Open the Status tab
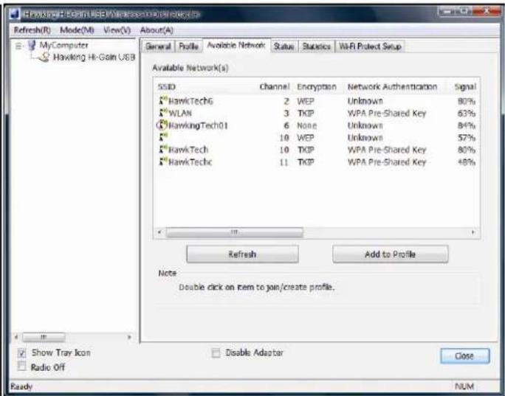Viewport: 505px width, 396px height. coord(284,46)
